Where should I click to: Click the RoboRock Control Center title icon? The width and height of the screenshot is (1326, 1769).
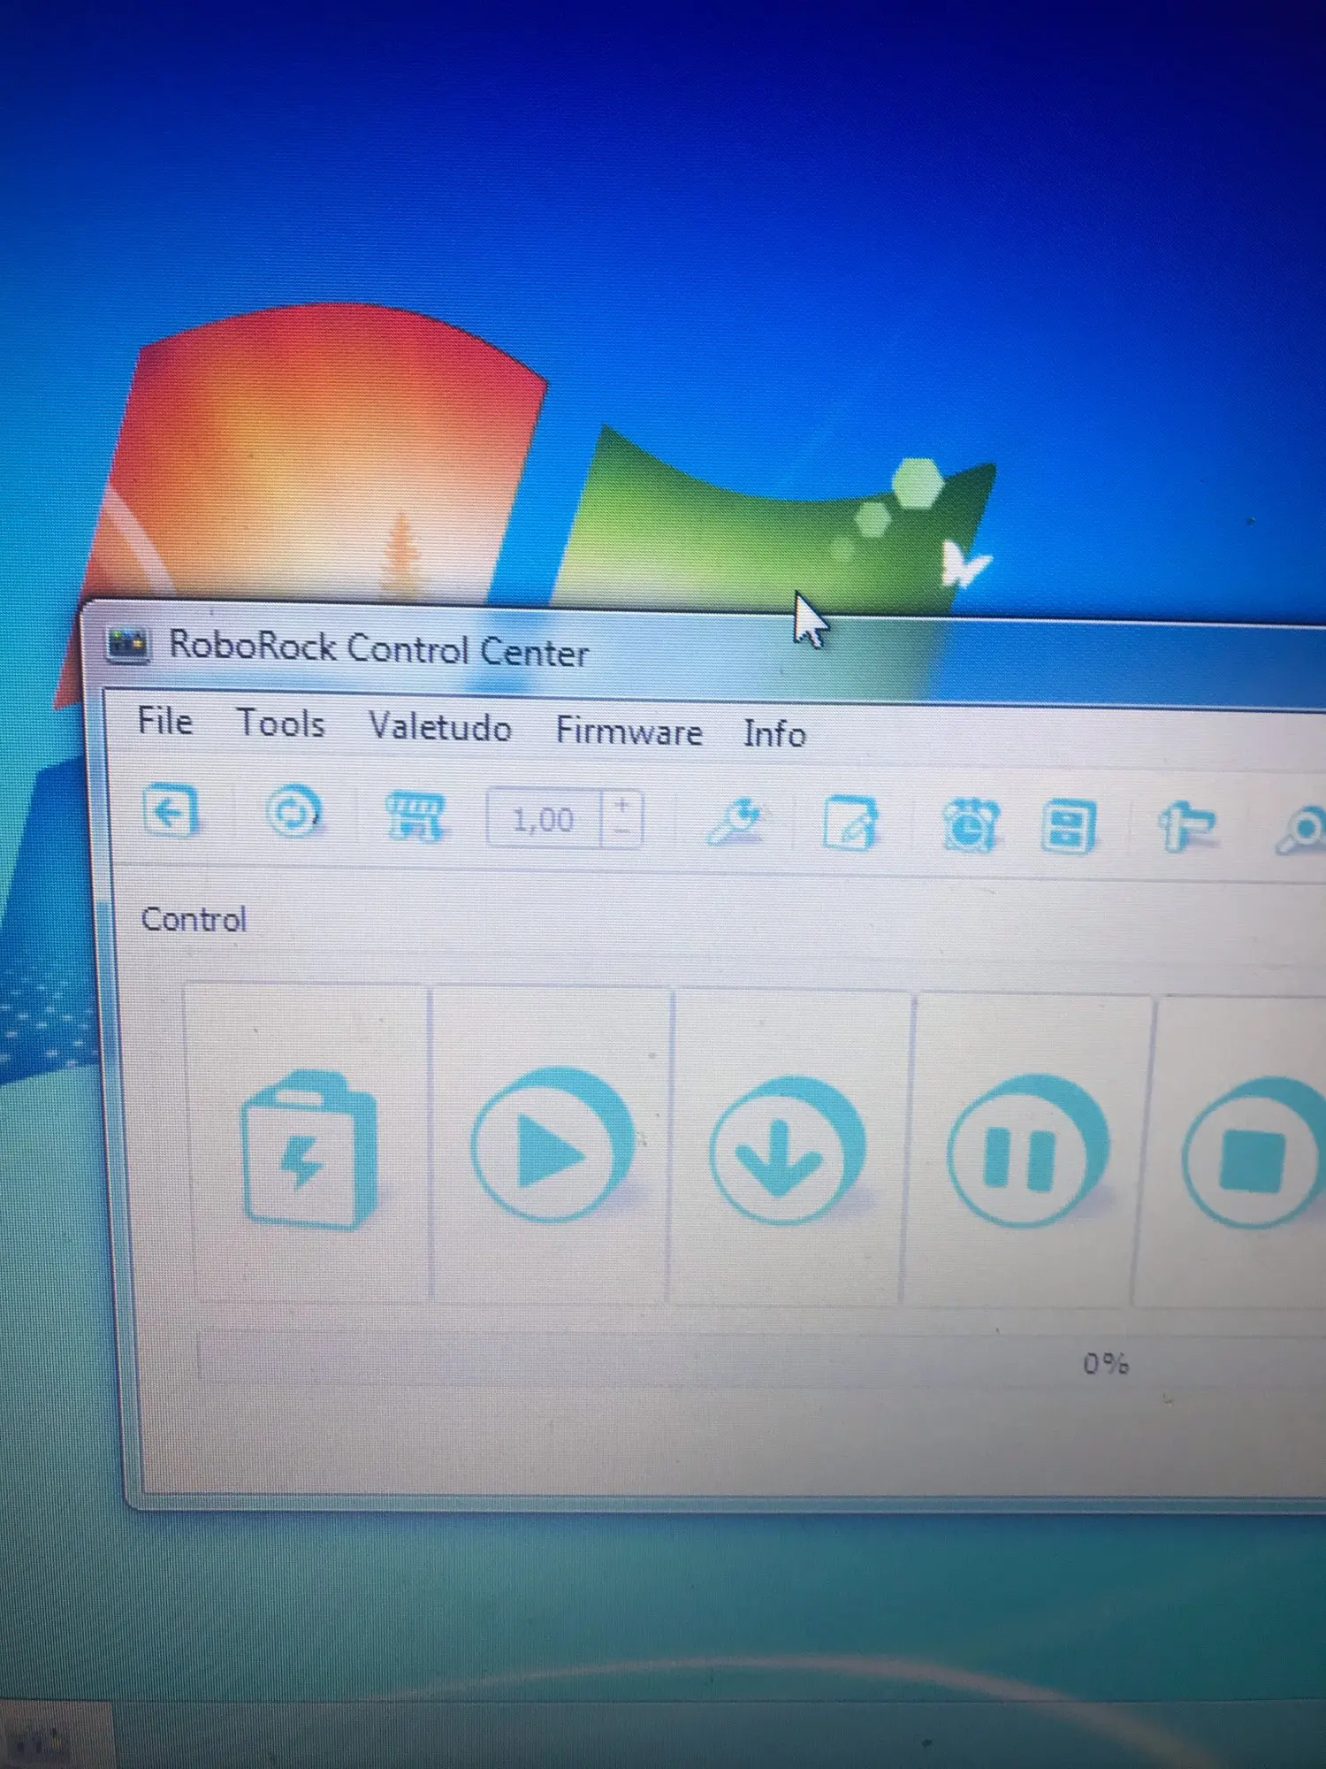pos(127,644)
